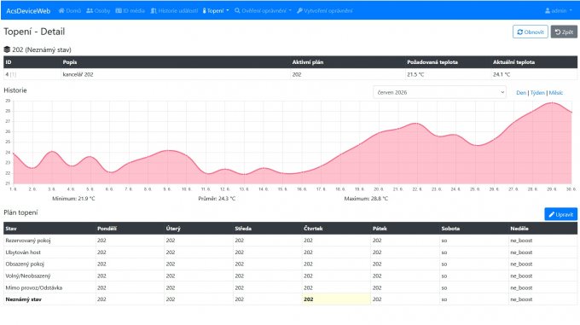
Task: Switch history view to Den
Action: point(521,93)
